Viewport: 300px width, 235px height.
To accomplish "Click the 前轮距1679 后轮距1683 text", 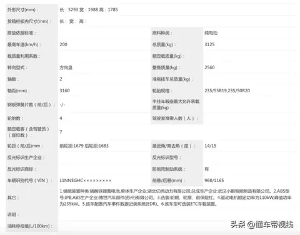I will tap(84, 146).
